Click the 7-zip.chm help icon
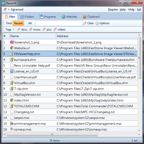 pos(12,89)
